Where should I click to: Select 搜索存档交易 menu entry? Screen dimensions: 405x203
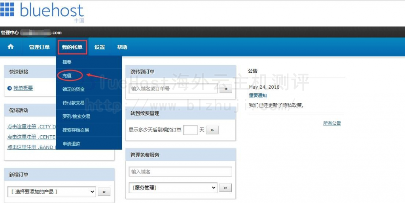[x=89, y=130]
